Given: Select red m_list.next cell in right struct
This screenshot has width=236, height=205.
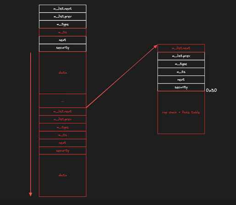Looking at the screenshot, I should tap(181, 48).
